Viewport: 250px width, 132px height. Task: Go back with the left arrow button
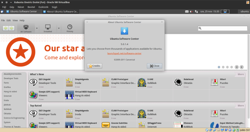click(6, 28)
